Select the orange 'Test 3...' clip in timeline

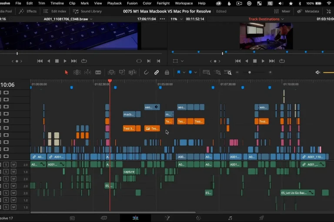click(x=129, y=128)
